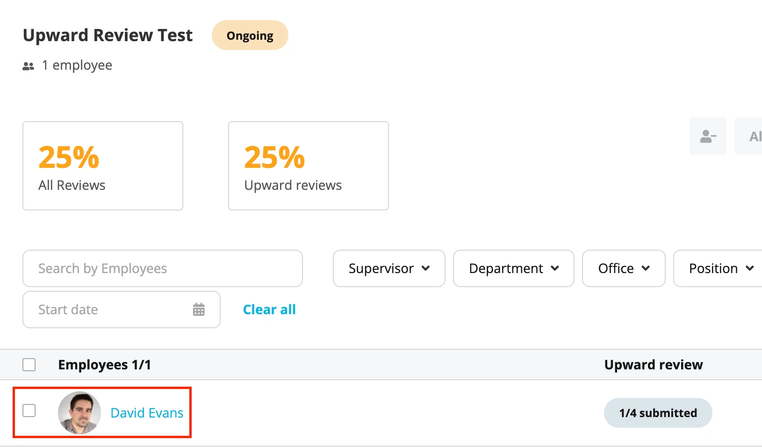Screen dimensions: 762x447
Task: Click the people icon beside 1 employee
Action: coord(29,66)
